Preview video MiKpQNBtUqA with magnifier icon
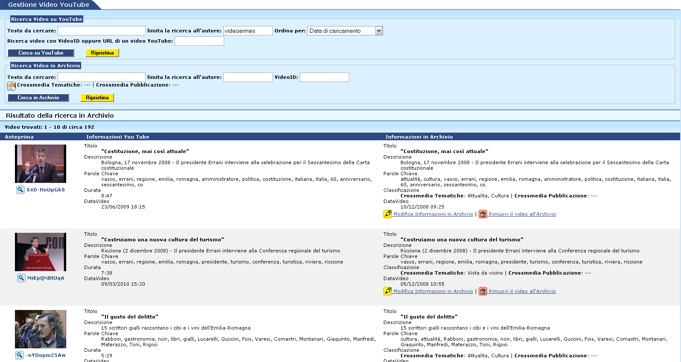681x362 pixels. [x=21, y=278]
